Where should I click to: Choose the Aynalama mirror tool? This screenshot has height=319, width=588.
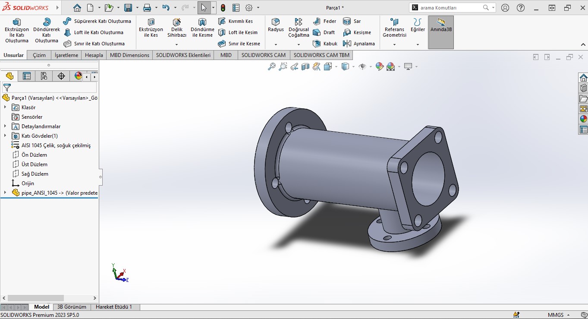[x=358, y=44]
